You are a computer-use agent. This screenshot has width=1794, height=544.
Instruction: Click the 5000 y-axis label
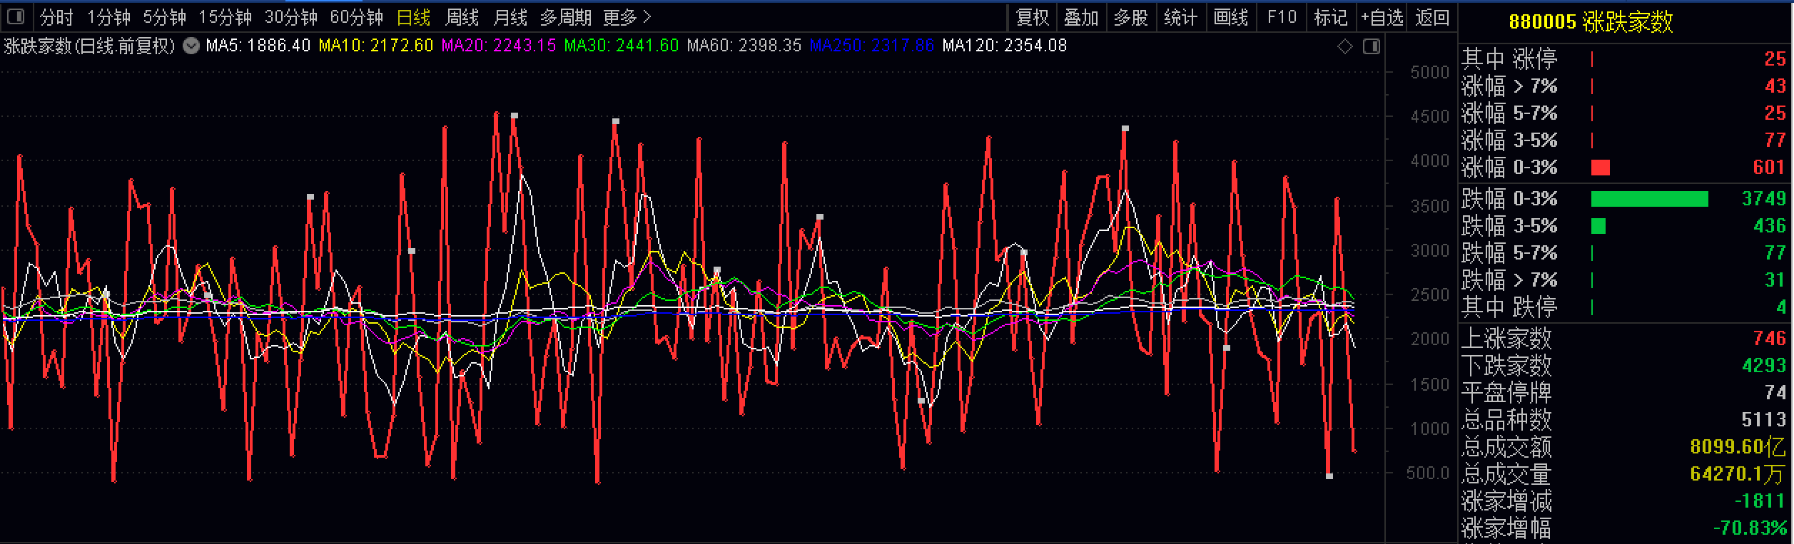click(x=1429, y=73)
